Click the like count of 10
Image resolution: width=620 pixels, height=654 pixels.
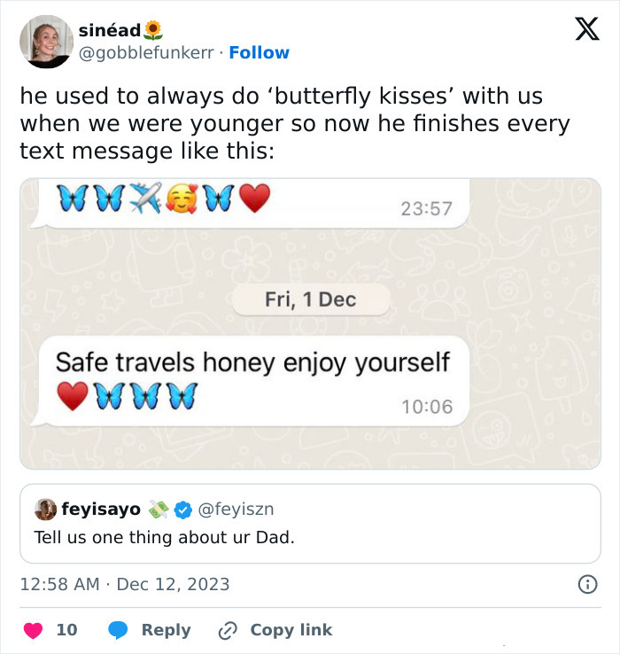click(66, 630)
